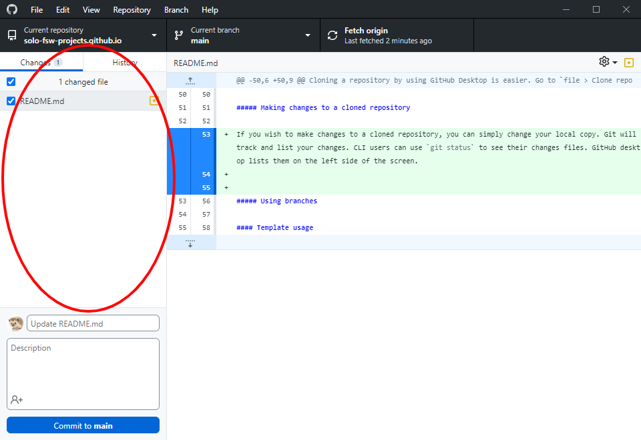Click the Fetch origin sync icon

(x=333, y=35)
